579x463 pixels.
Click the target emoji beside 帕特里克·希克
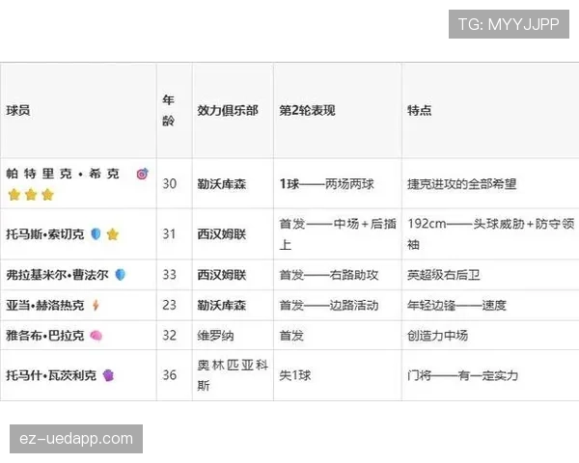[x=143, y=174]
